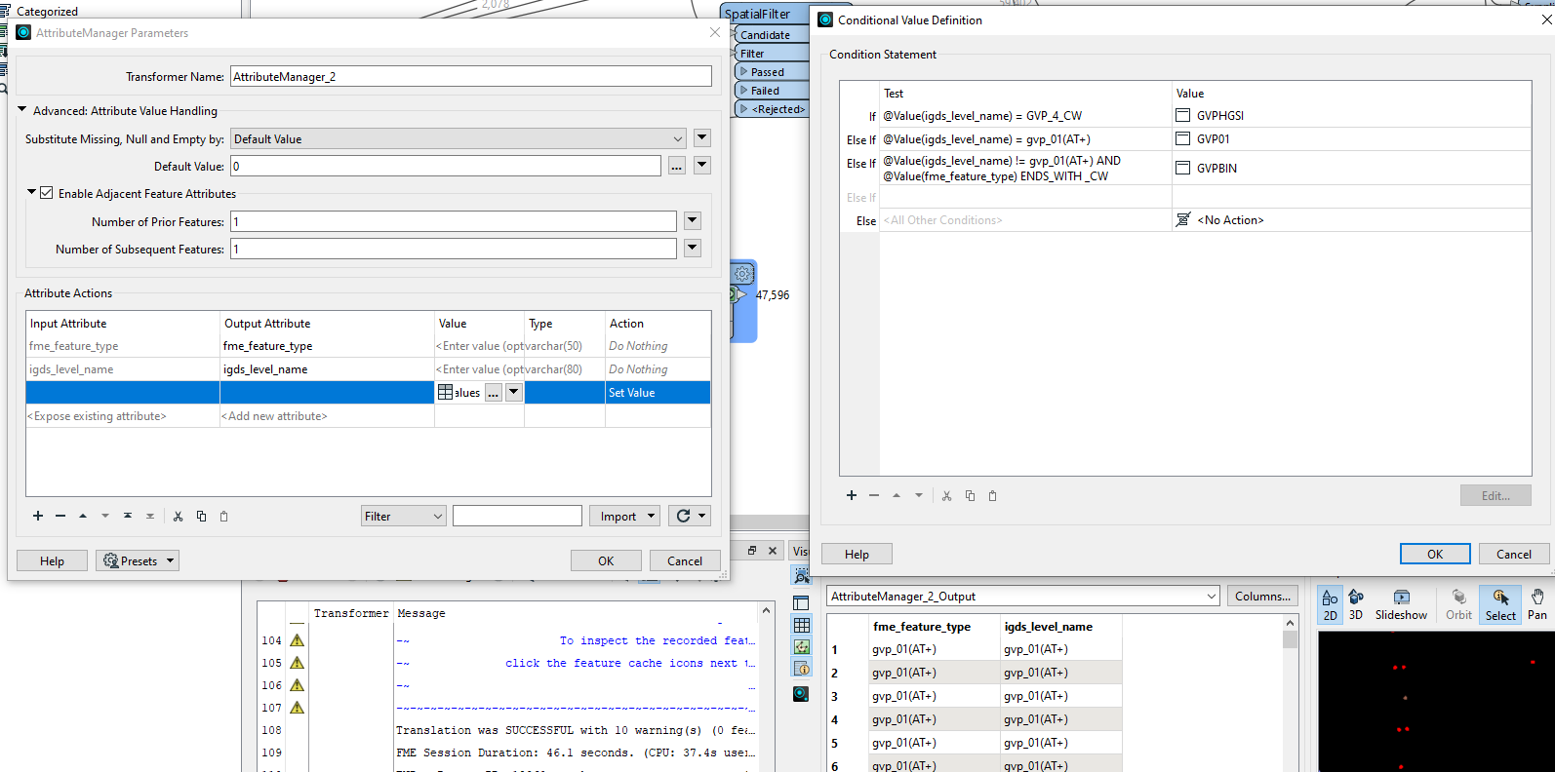Open menu arrow beside Number of Prior Features

pyautogui.click(x=693, y=221)
